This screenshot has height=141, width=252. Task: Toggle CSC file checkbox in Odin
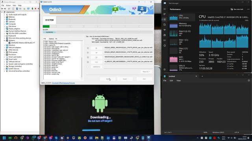point(88,62)
